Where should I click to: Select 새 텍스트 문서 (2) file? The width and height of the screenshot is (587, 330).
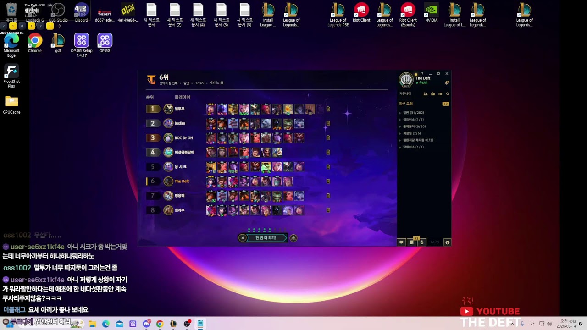(x=175, y=15)
